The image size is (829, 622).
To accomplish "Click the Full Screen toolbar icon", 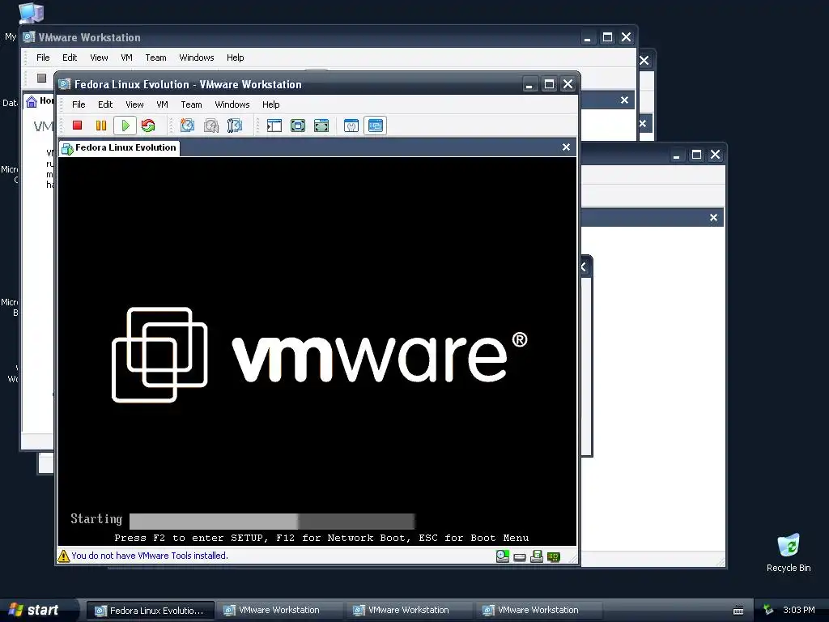I will pos(298,126).
